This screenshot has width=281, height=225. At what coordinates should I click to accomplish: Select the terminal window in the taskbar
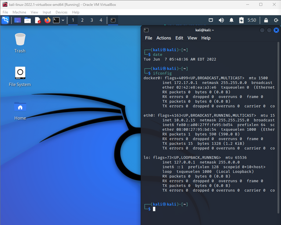click(113, 20)
